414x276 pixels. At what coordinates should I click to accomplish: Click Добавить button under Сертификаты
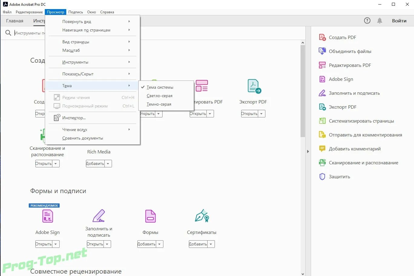198,244
